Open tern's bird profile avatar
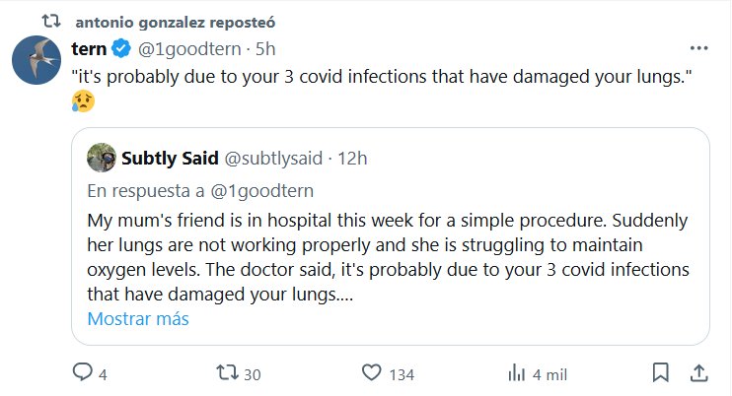Viewport: 732px width, 396px height. click(38, 60)
